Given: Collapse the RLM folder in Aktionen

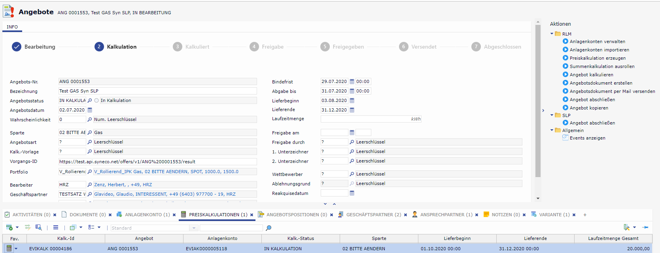Looking at the screenshot, I should point(552,34).
